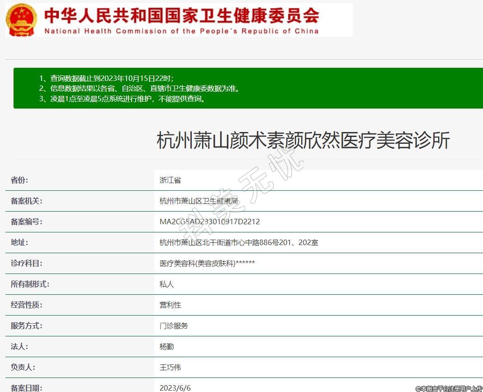Click the business nature value 营利性
The image size is (483, 392).
pos(170,305)
